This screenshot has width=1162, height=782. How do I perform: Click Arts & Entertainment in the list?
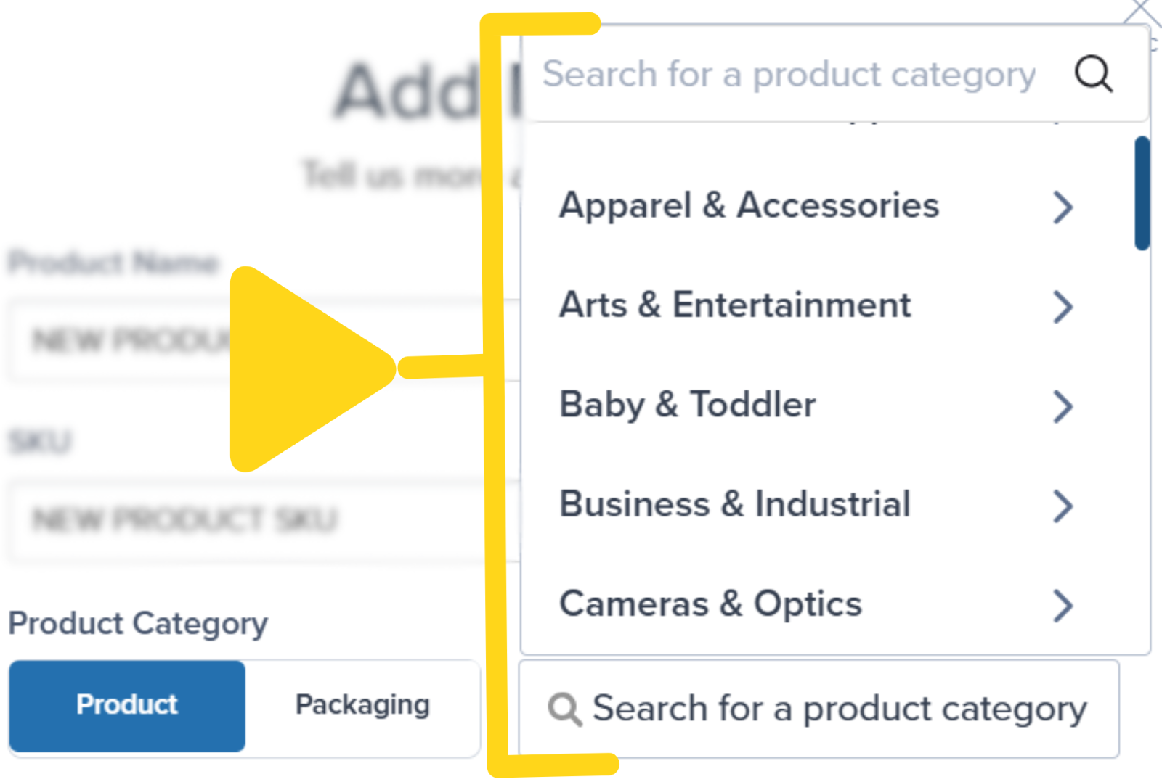(735, 305)
